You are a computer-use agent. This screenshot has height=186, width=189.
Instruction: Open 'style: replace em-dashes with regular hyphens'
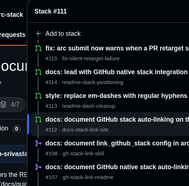point(116,96)
